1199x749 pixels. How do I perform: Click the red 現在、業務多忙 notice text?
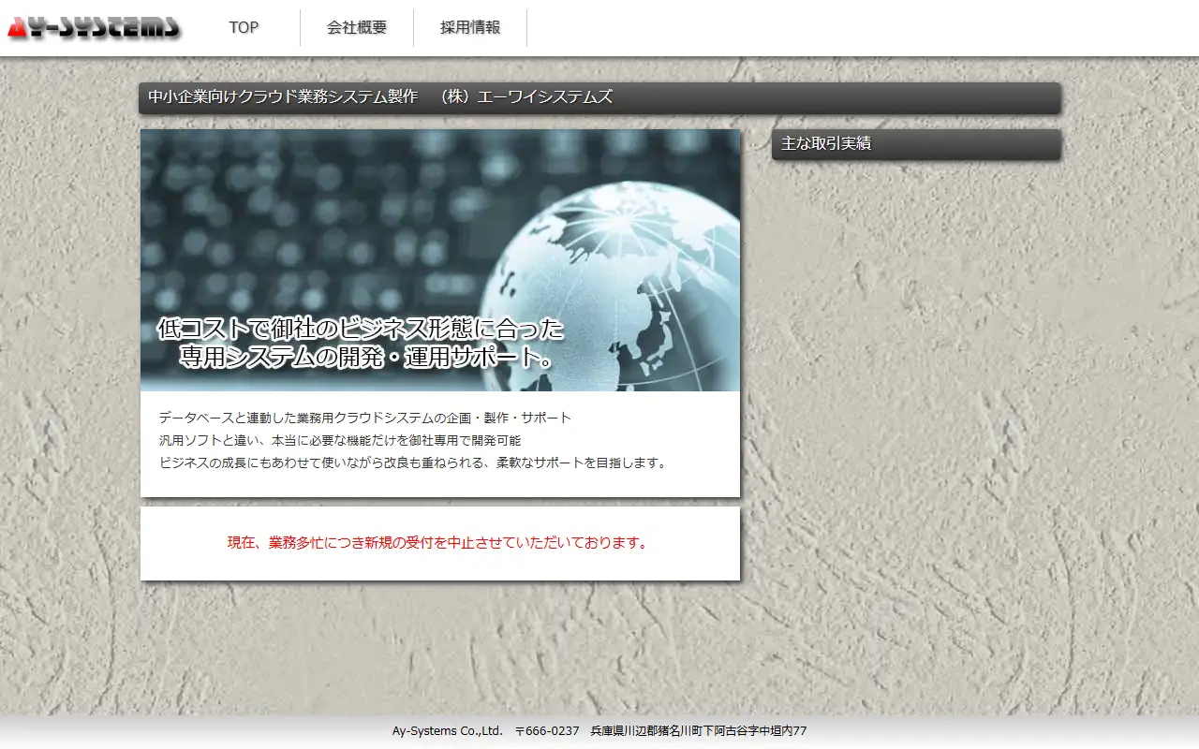pyautogui.click(x=438, y=543)
